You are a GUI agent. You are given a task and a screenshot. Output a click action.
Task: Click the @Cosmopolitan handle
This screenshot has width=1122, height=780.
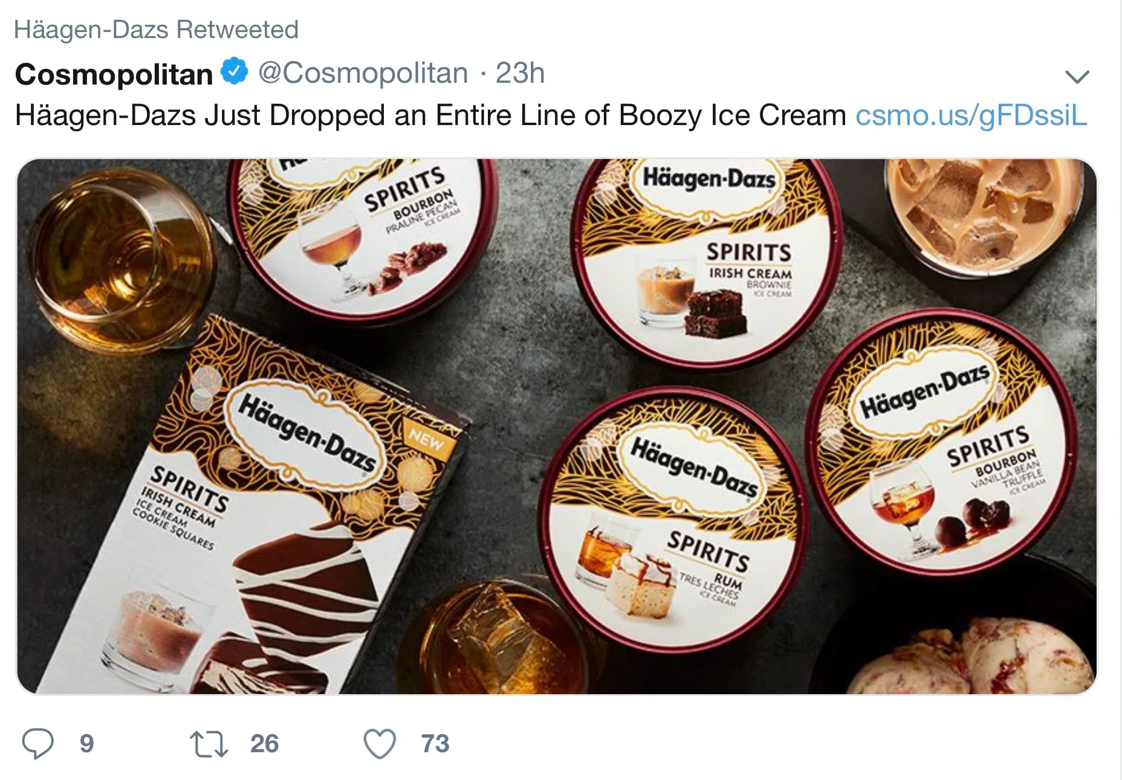click(x=363, y=73)
